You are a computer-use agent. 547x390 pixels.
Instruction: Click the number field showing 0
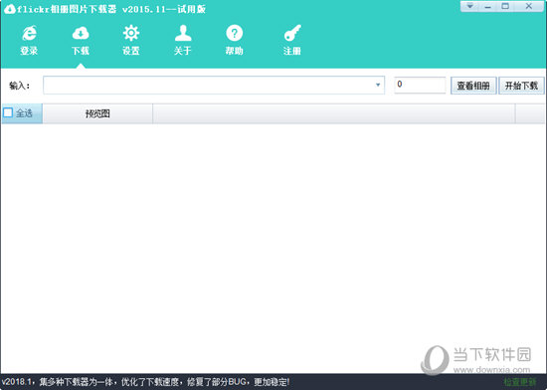coord(420,85)
